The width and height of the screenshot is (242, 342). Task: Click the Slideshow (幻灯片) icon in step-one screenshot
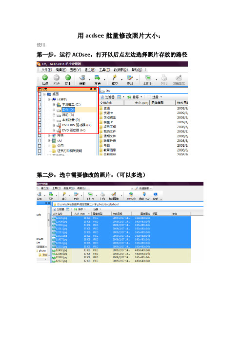[x=148, y=77]
